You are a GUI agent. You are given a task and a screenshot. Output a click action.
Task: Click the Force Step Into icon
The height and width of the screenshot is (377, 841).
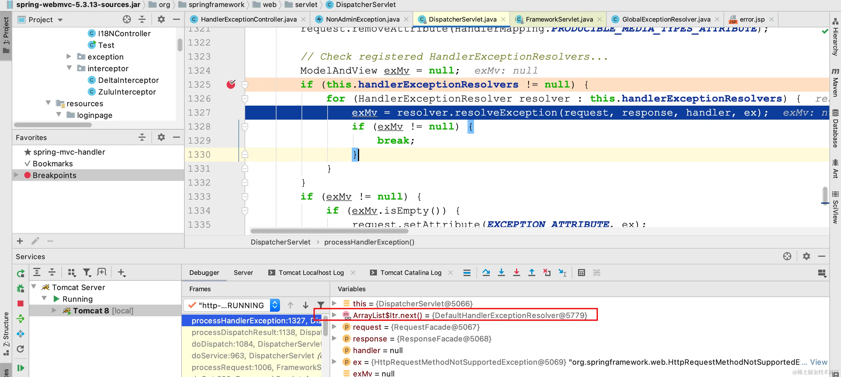[516, 272]
